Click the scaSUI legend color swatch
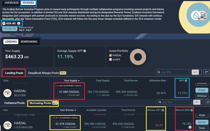The width and height of the screenshot is (210, 131). pos(111,59)
